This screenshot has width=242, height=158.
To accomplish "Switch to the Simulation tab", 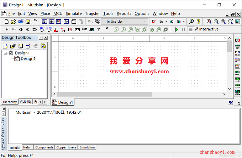I will tap(87, 147).
